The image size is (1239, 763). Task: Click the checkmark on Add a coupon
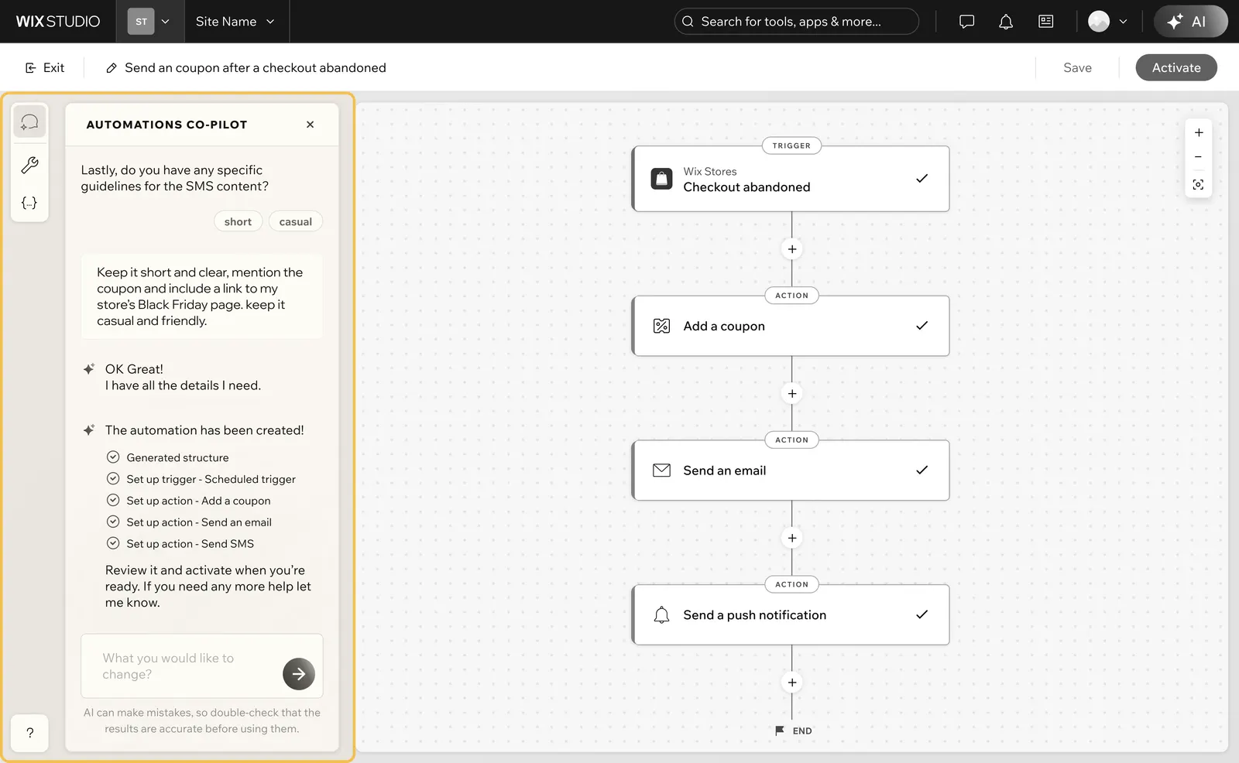(x=922, y=326)
